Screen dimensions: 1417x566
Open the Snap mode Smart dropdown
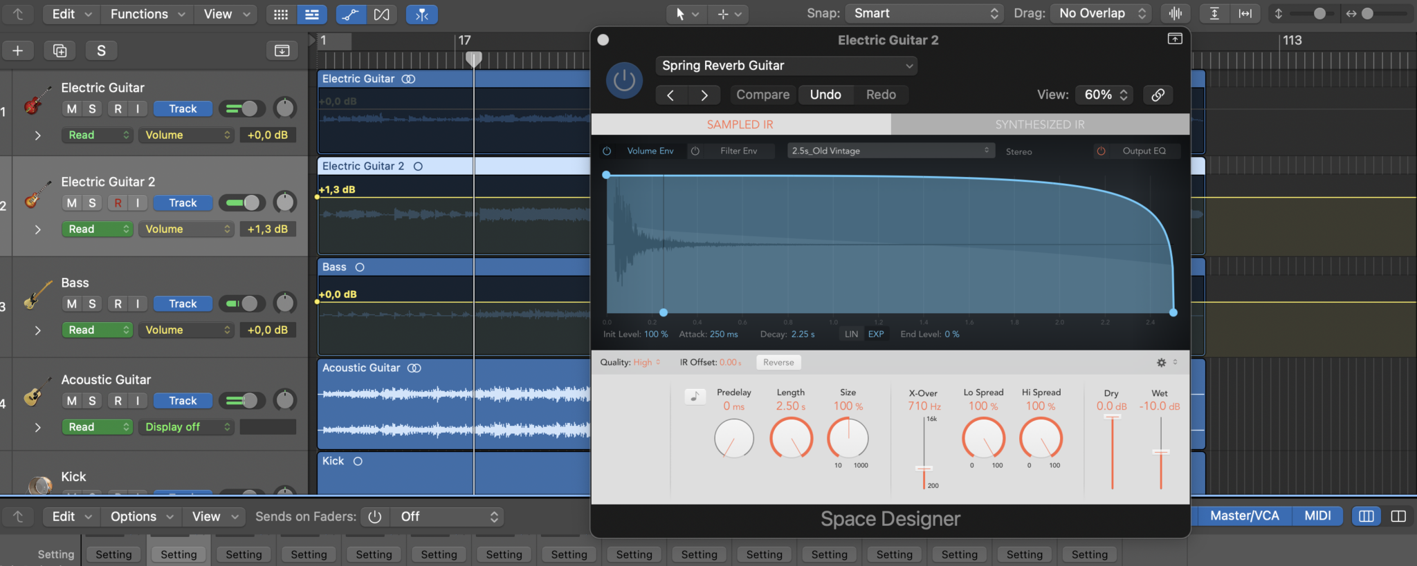coord(925,13)
